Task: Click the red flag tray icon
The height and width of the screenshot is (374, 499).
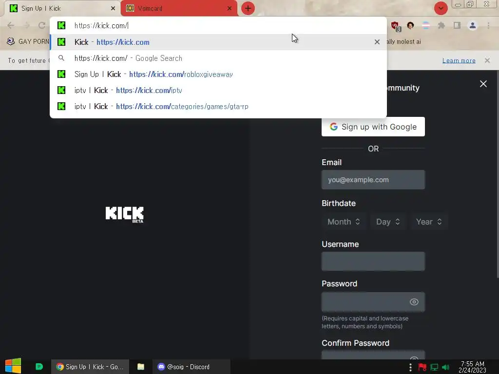Action: point(422,367)
